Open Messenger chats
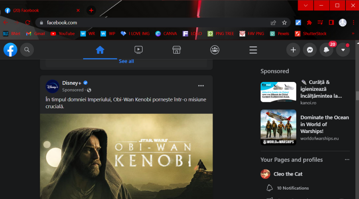359x199 pixels. click(310, 50)
